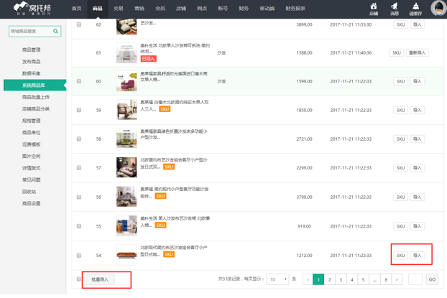The height and width of the screenshot is (298, 447).
Task: Select 发布商品 in the sidebar
Action: point(32,62)
